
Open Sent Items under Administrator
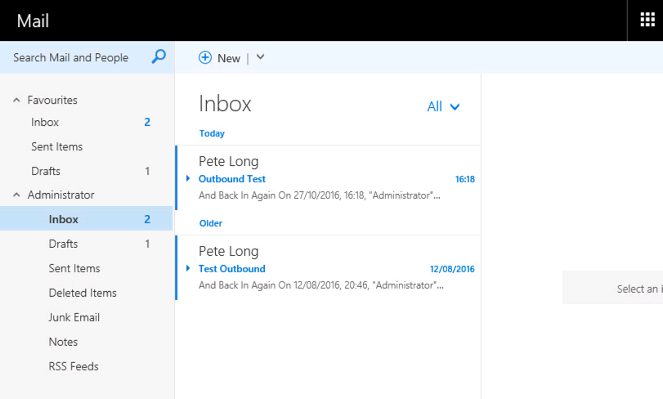click(x=74, y=268)
